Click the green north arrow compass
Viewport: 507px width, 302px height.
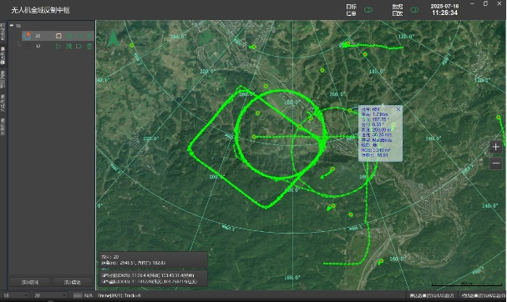[x=113, y=38]
